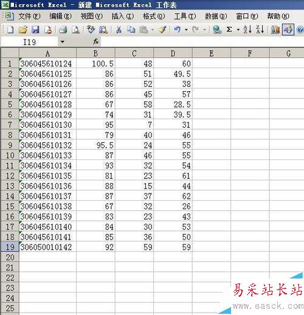Expand the Redo history dropdown arrow

[x=204, y=30]
